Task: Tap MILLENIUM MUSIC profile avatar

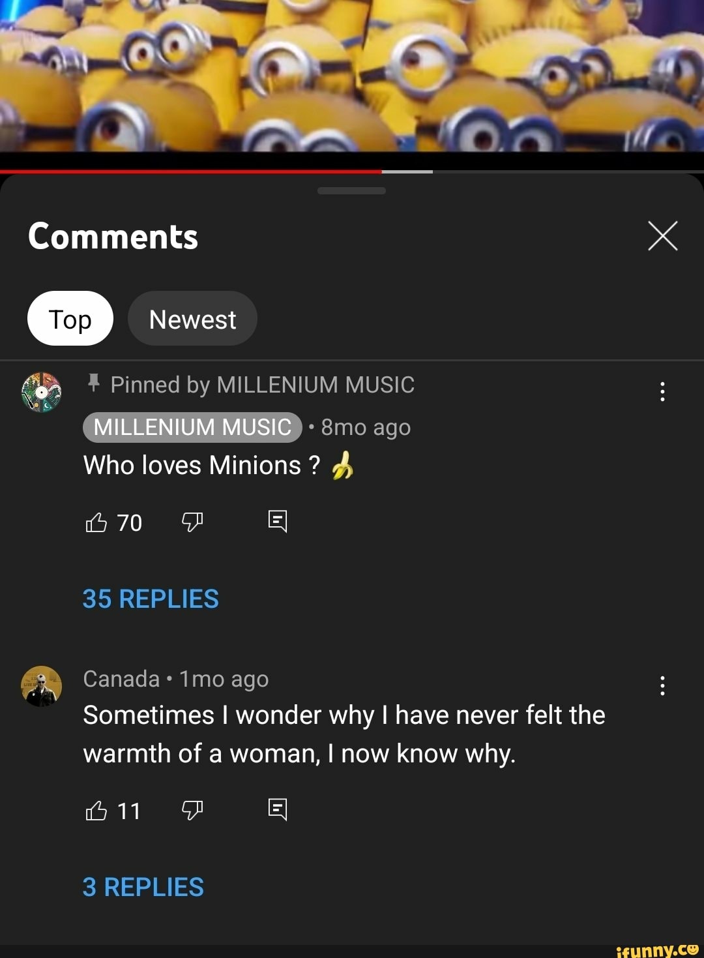Action: click(x=42, y=393)
